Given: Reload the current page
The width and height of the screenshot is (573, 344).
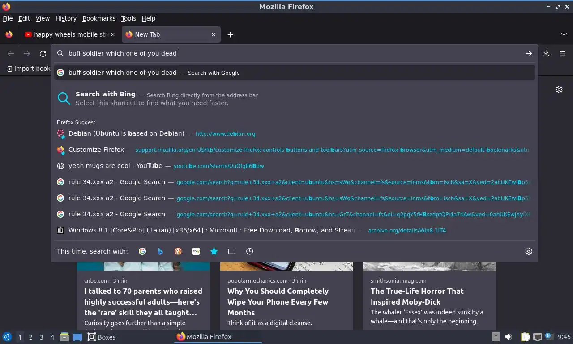Looking at the screenshot, I should 43,53.
